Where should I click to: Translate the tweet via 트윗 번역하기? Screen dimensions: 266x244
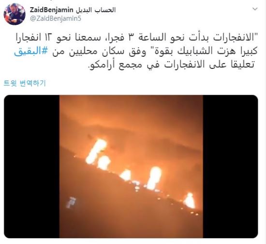(25, 83)
